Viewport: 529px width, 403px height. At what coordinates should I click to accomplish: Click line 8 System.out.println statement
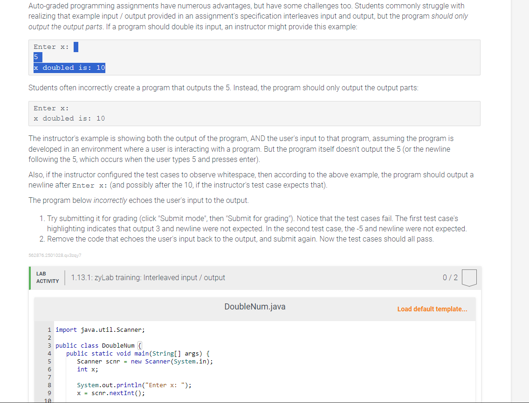click(x=135, y=385)
